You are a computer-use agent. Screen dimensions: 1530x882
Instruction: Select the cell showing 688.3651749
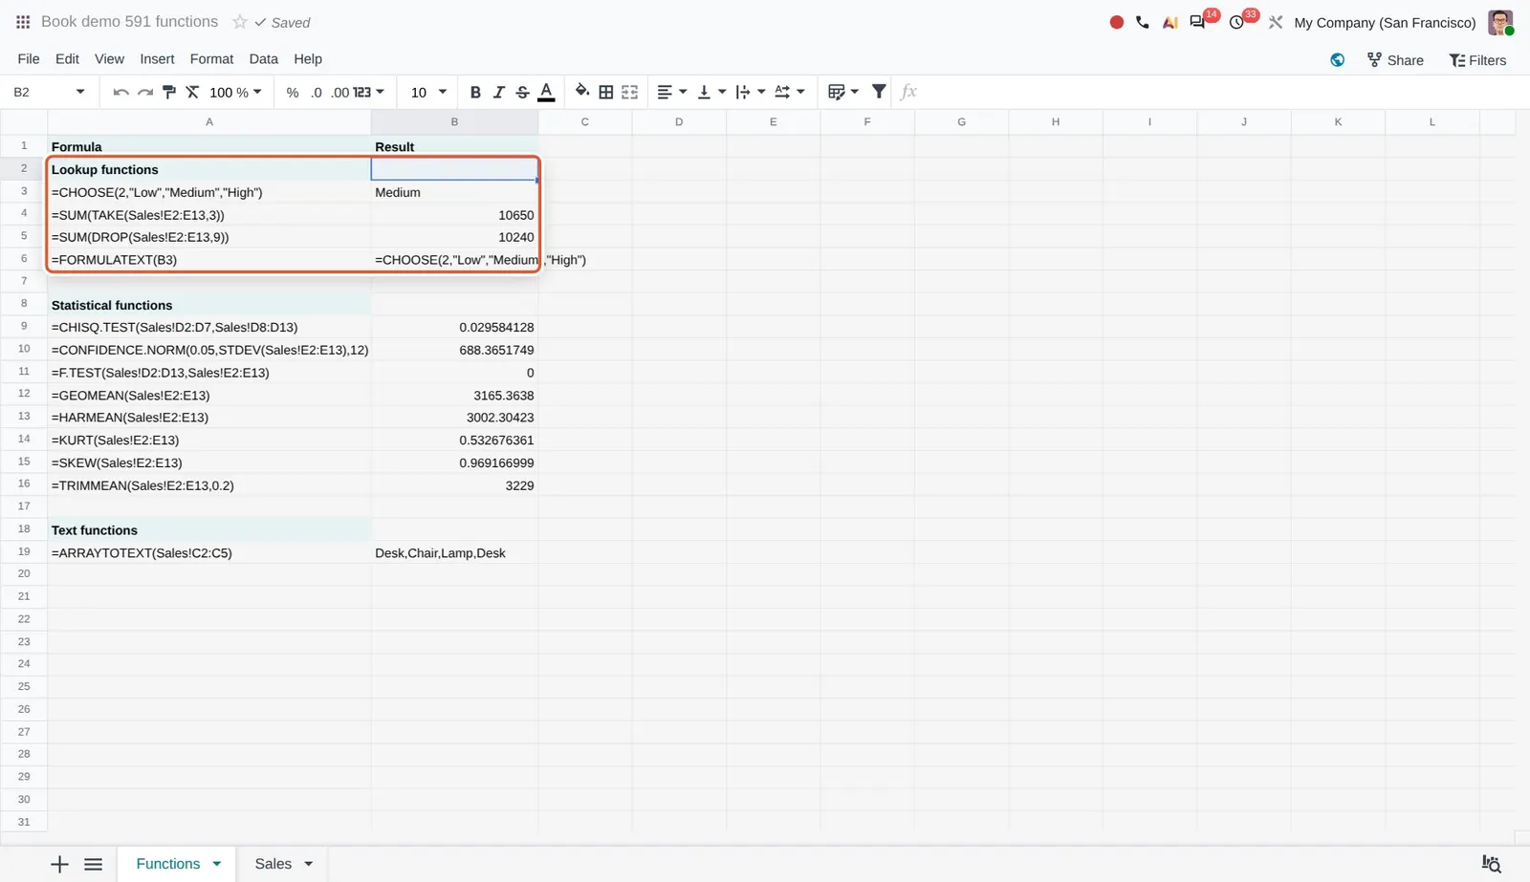pos(454,350)
